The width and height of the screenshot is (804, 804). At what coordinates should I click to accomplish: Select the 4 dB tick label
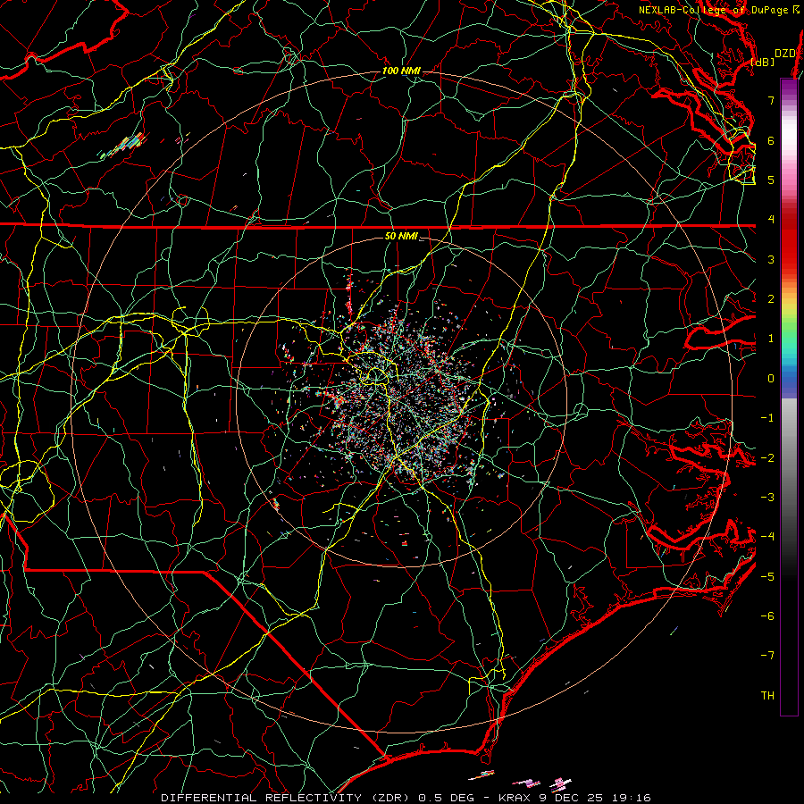[x=771, y=220]
